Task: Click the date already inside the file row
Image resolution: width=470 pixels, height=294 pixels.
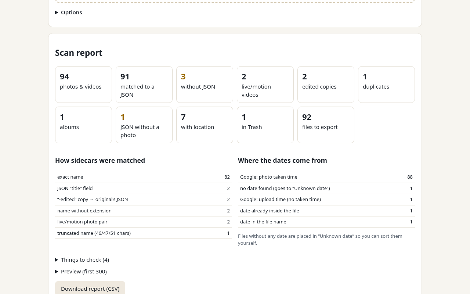Action: pyautogui.click(x=326, y=211)
